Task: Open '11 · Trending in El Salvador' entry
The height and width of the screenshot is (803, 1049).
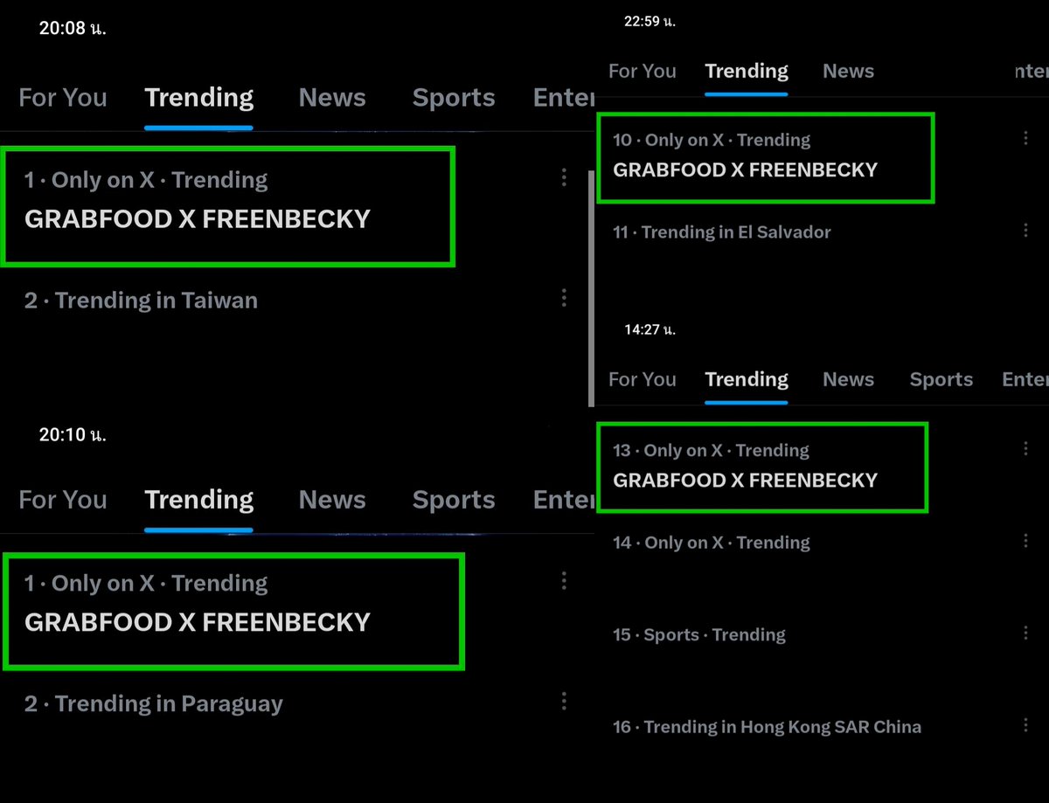Action: coord(722,232)
